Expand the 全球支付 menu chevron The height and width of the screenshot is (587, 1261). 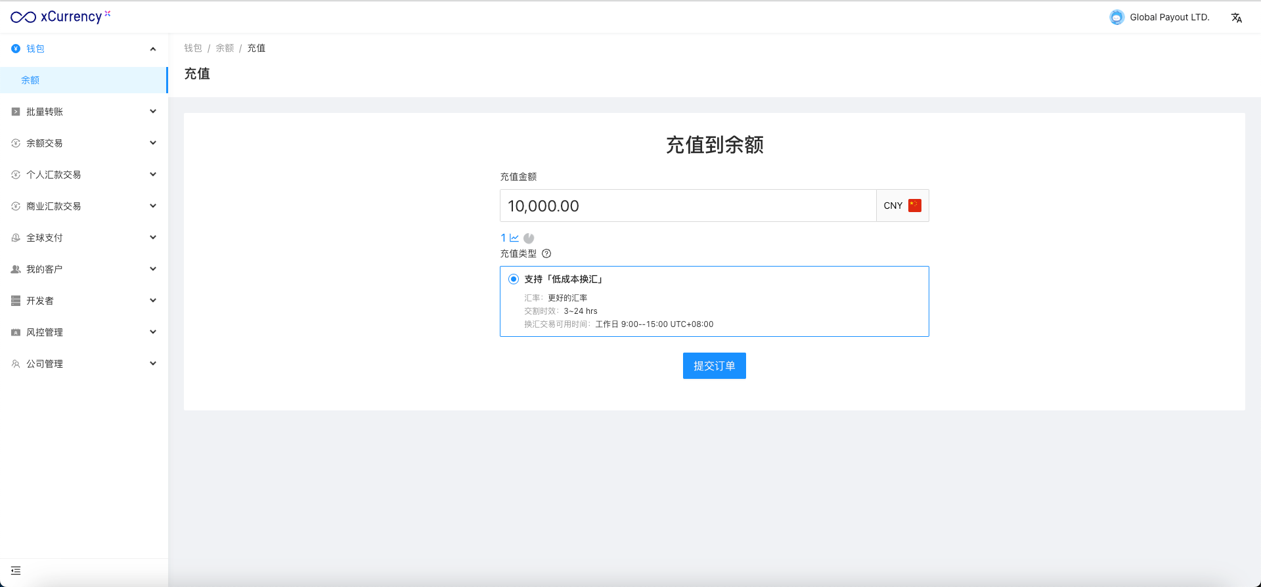[x=153, y=238]
